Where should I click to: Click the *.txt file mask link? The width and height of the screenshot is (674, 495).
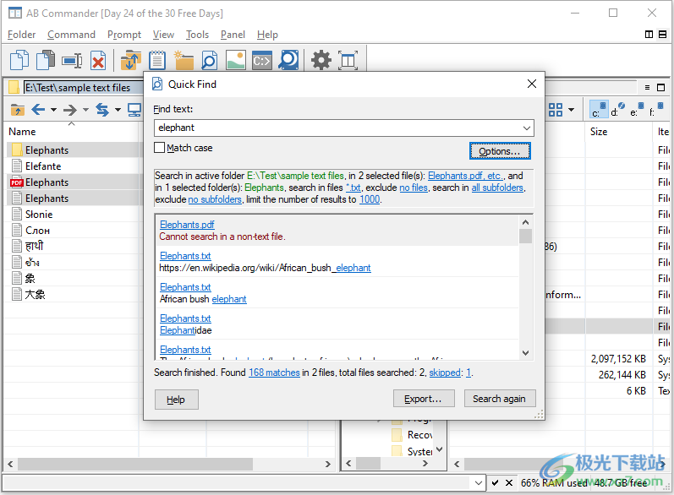353,188
